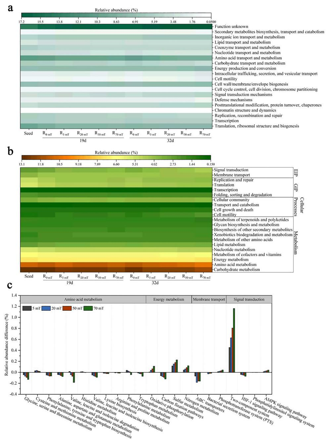Click 'Metabolism of other amino acids' label

[x=243, y=240]
